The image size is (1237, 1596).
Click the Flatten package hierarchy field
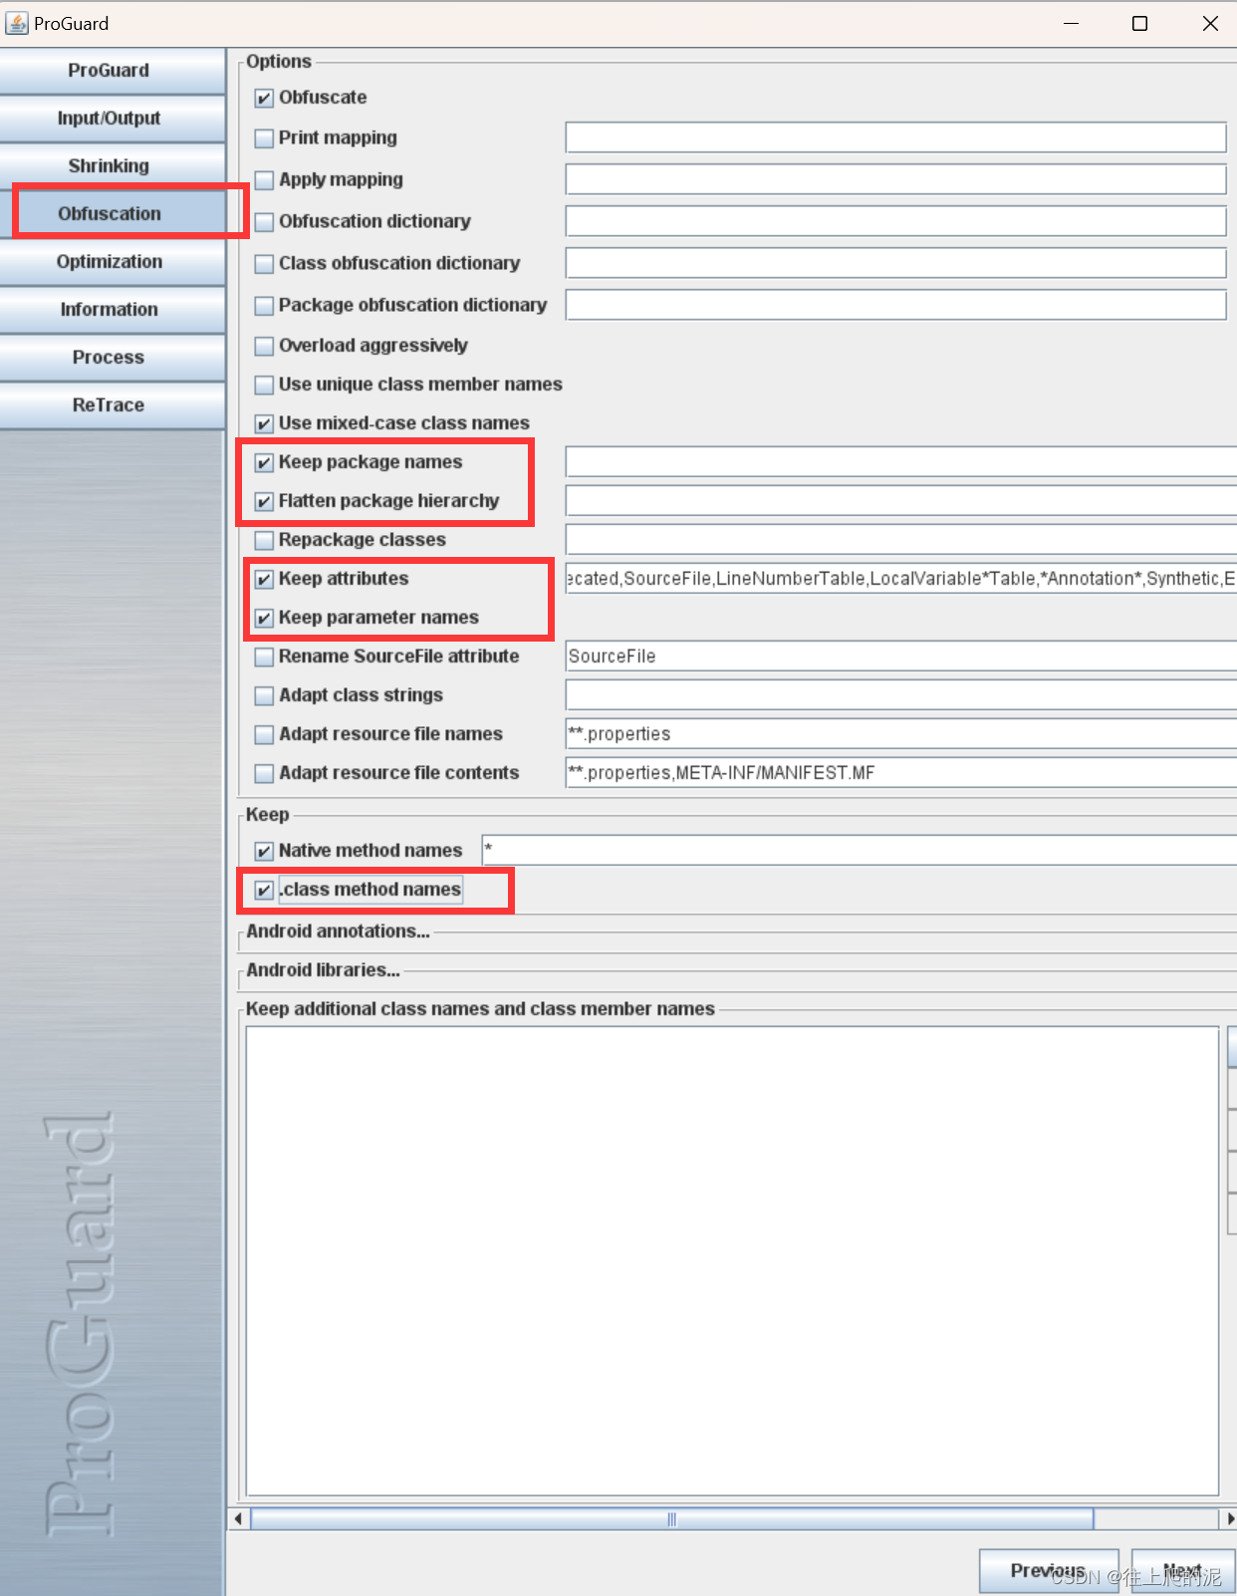coord(901,500)
